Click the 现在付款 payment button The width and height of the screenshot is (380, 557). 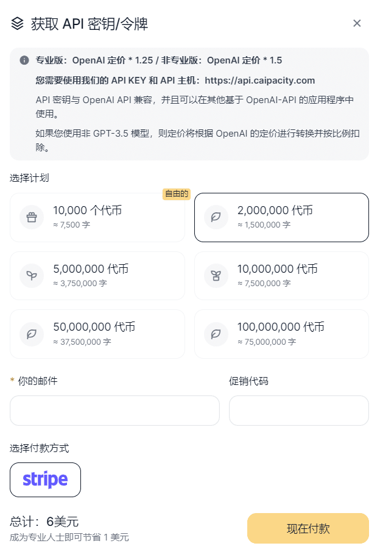308,528
